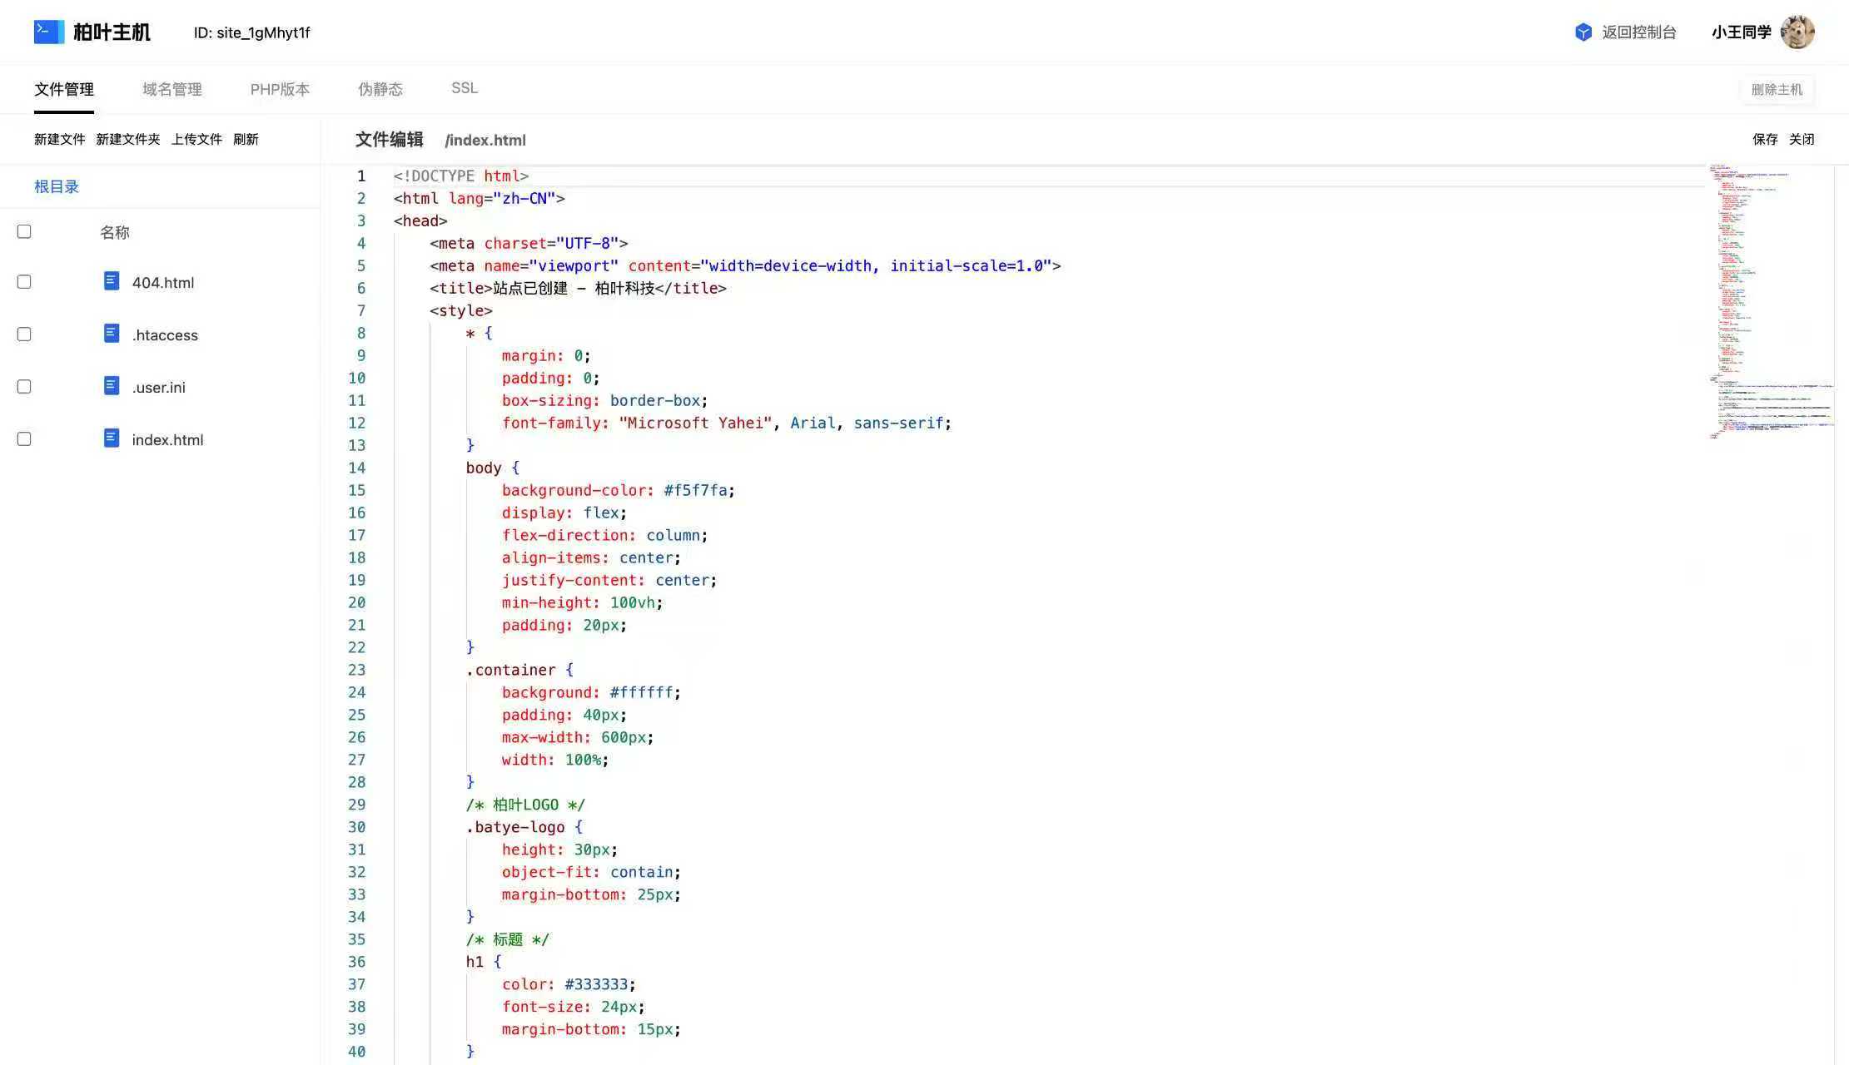Viewport: 1849px width, 1065px height.
Task: Click 关闭 to close the file editor
Action: (1802, 139)
